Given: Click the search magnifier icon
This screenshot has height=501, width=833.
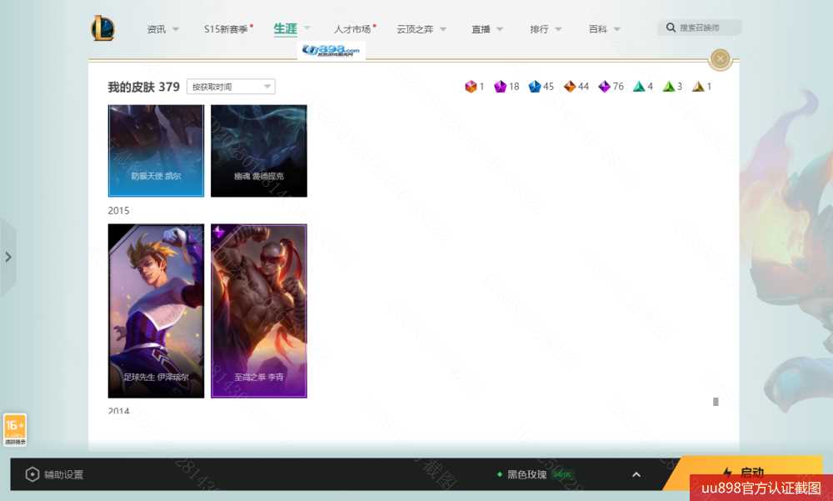Looking at the screenshot, I should tap(671, 28).
